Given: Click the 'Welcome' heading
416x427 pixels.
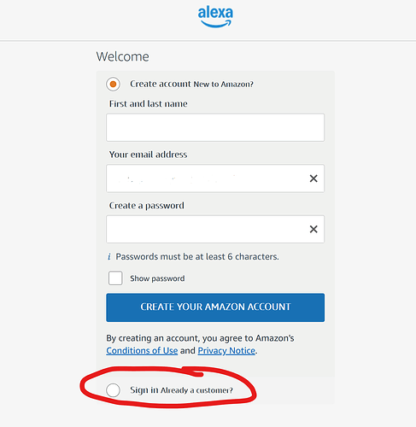Looking at the screenshot, I should pos(122,56).
